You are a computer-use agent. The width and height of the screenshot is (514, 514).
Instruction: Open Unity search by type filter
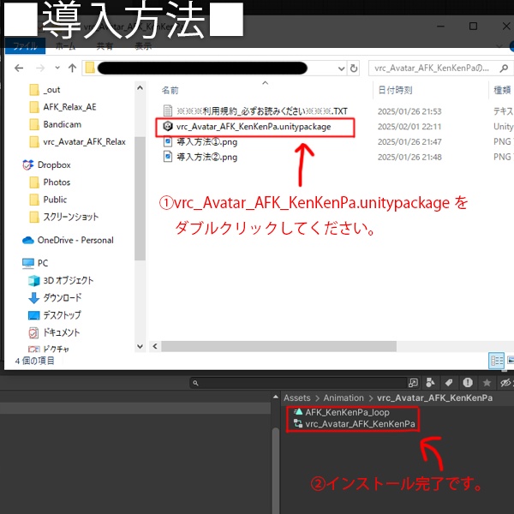coord(430,383)
